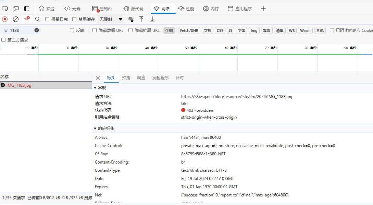373x205 pixels.
Task: Filter by WS websocket requests
Action: (291, 31)
